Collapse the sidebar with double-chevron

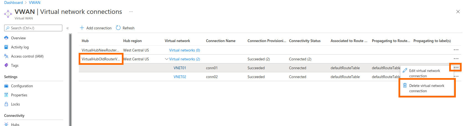[x=68, y=28]
